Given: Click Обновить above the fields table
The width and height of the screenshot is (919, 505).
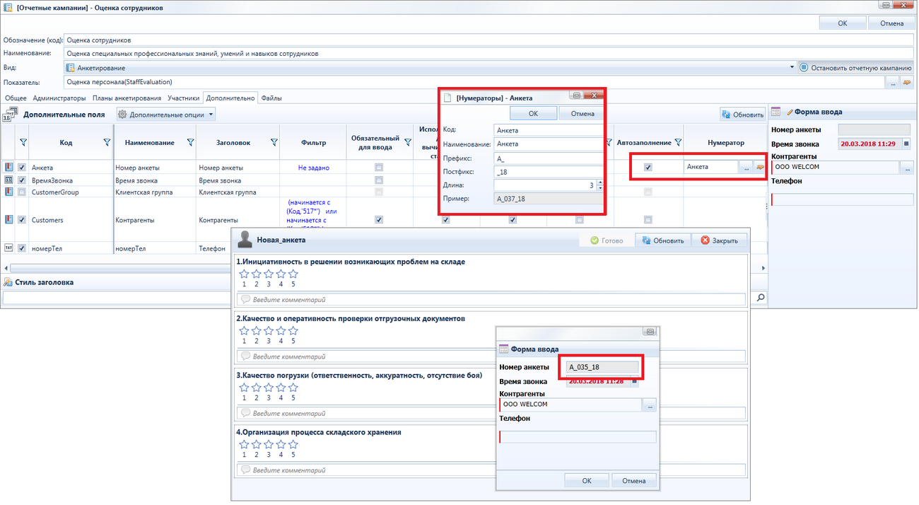Looking at the screenshot, I should pyautogui.click(x=742, y=114).
